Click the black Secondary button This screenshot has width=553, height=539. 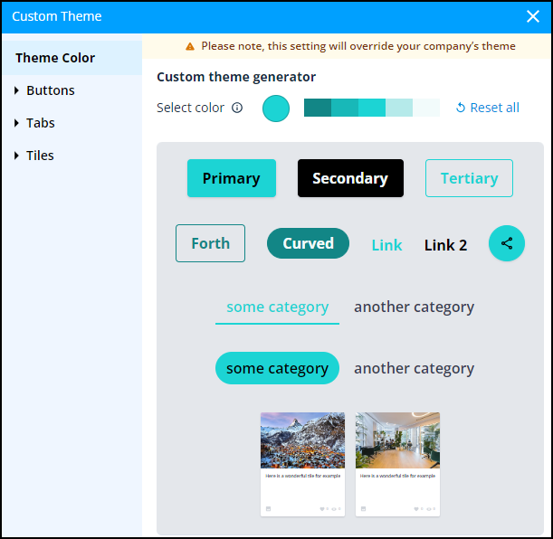coord(350,178)
